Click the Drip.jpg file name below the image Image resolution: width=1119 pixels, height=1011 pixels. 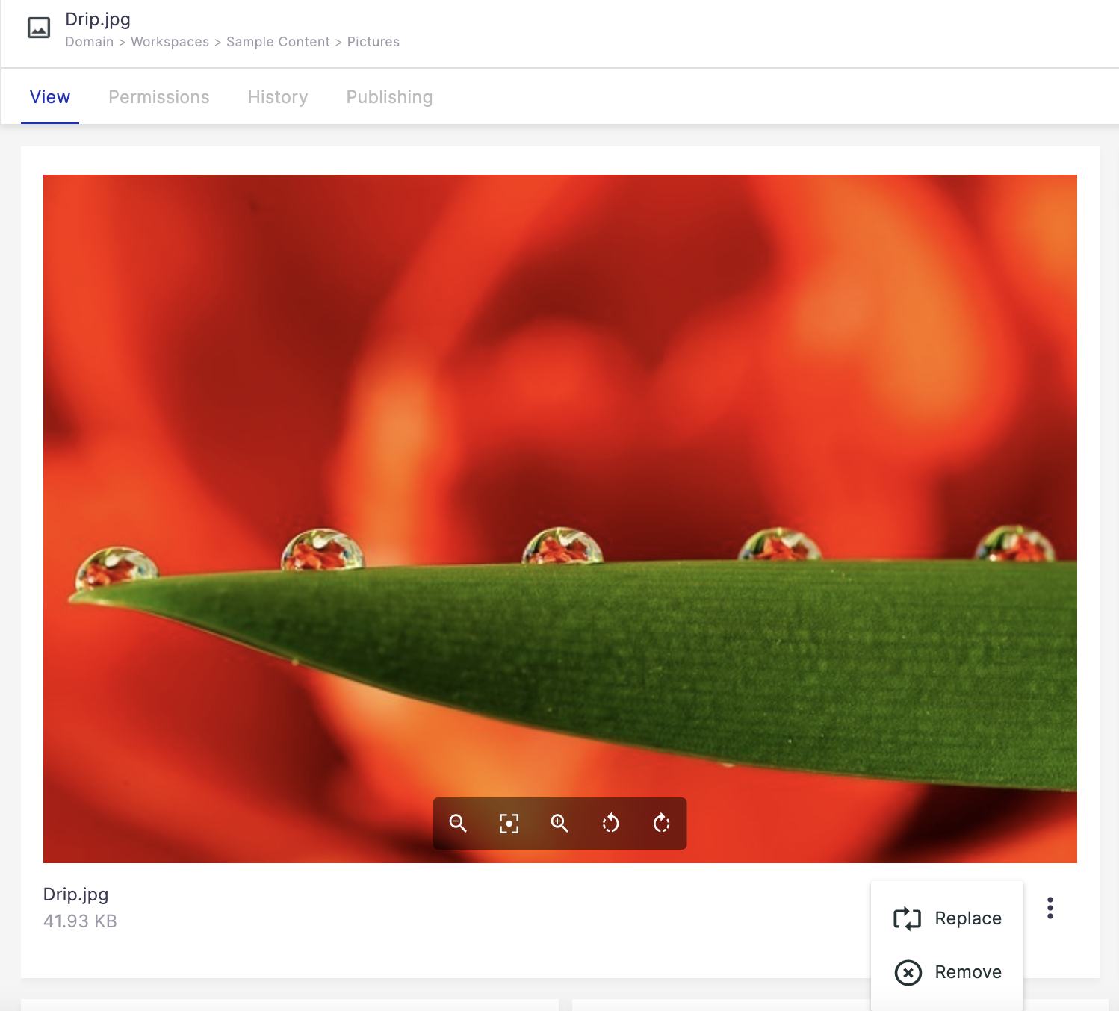click(76, 895)
